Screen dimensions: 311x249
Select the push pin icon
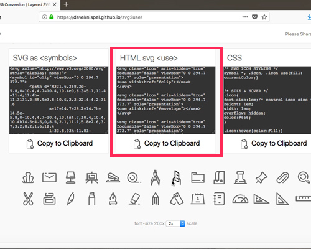(x=261, y=178)
